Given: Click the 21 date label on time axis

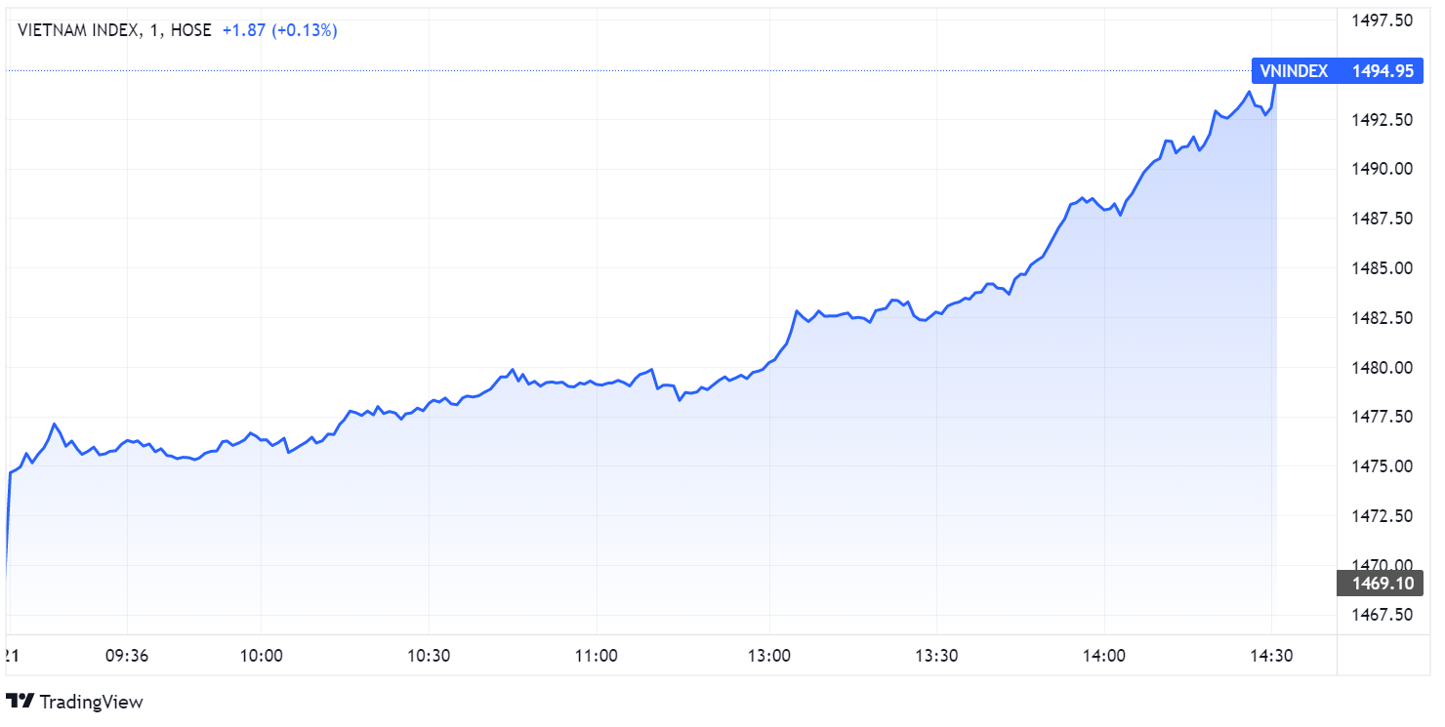Looking at the screenshot, I should coord(12,656).
